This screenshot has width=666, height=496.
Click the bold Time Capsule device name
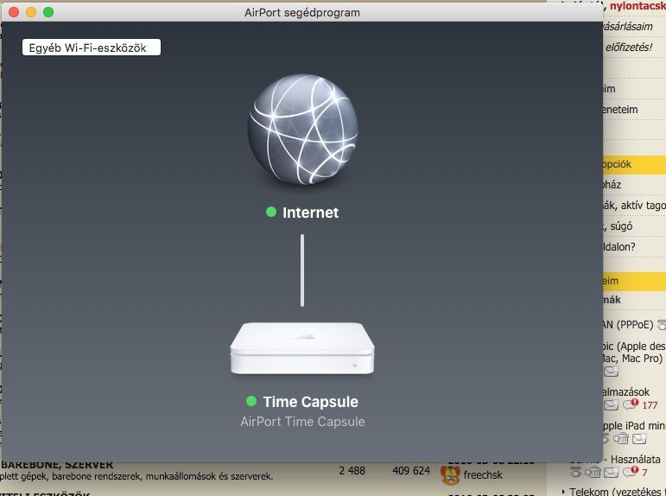tap(310, 402)
